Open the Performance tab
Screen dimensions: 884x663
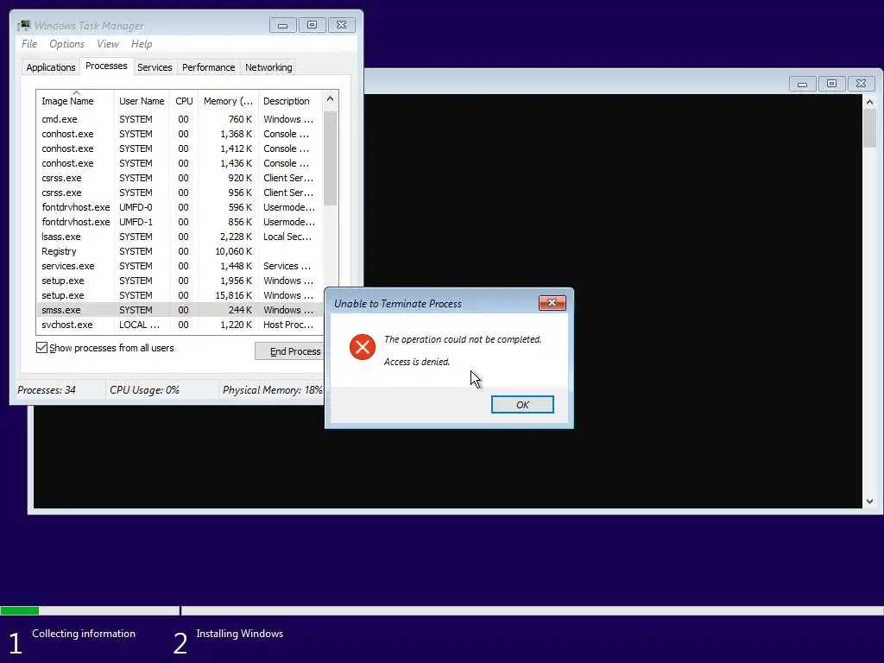208,67
